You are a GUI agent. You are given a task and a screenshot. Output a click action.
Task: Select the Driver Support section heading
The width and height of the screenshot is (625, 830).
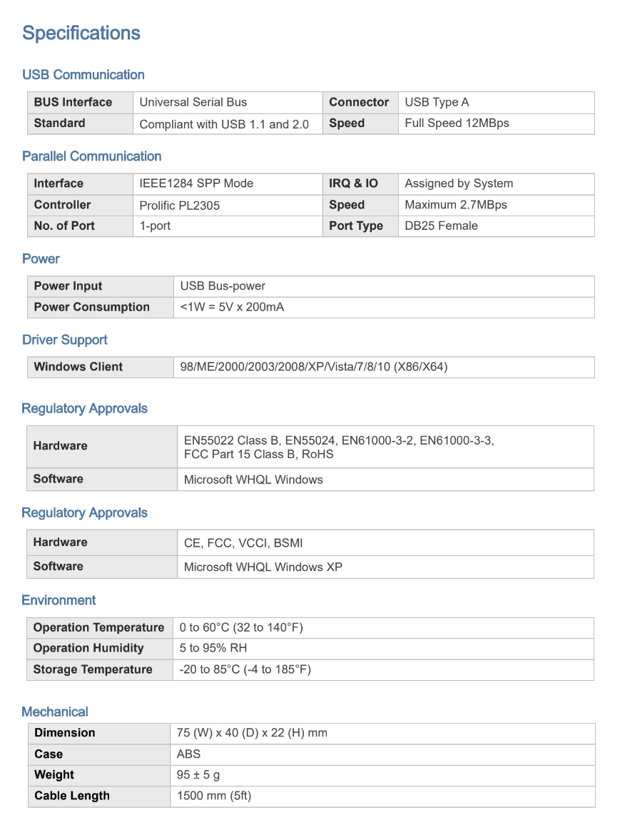coord(65,340)
